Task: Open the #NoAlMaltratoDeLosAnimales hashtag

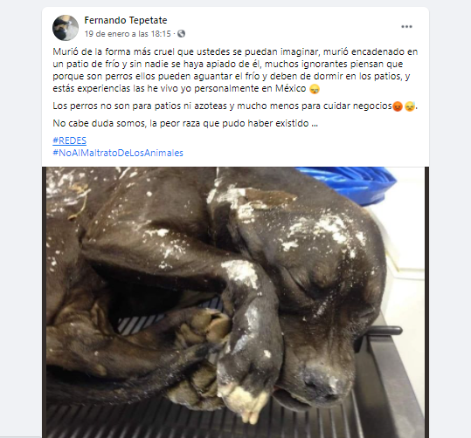Action: tap(118, 153)
